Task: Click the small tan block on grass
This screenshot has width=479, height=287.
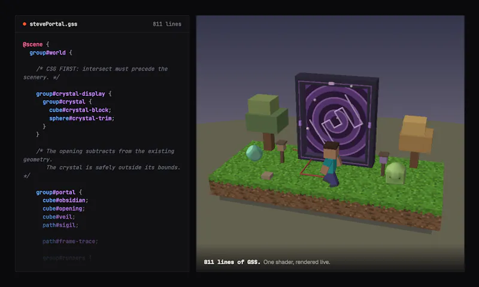Action: pyautogui.click(x=267, y=176)
